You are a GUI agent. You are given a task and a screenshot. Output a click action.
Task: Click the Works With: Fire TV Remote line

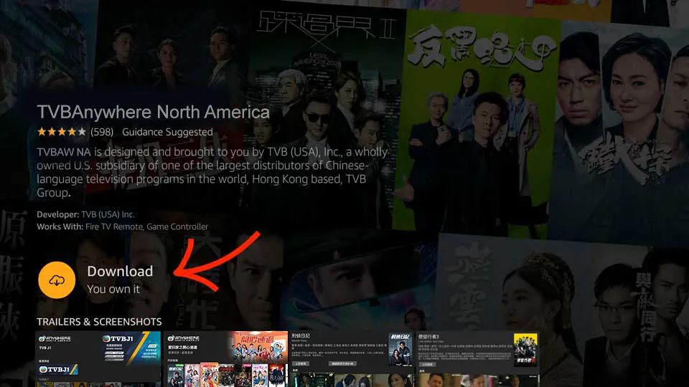click(123, 227)
